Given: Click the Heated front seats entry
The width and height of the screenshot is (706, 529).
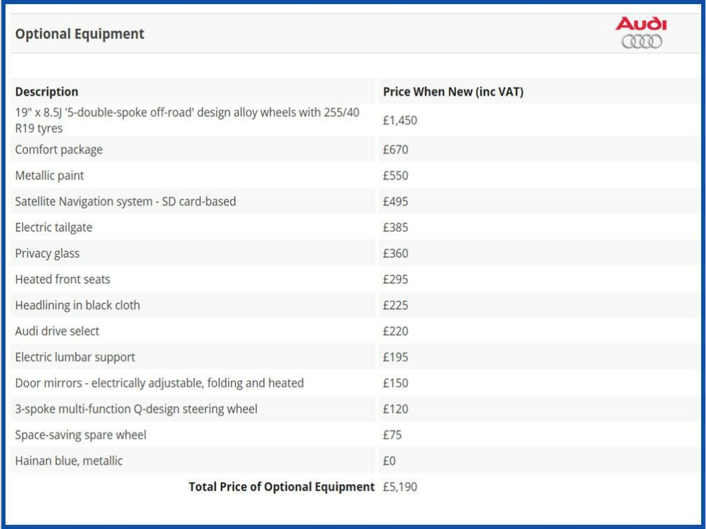Looking at the screenshot, I should tap(63, 280).
